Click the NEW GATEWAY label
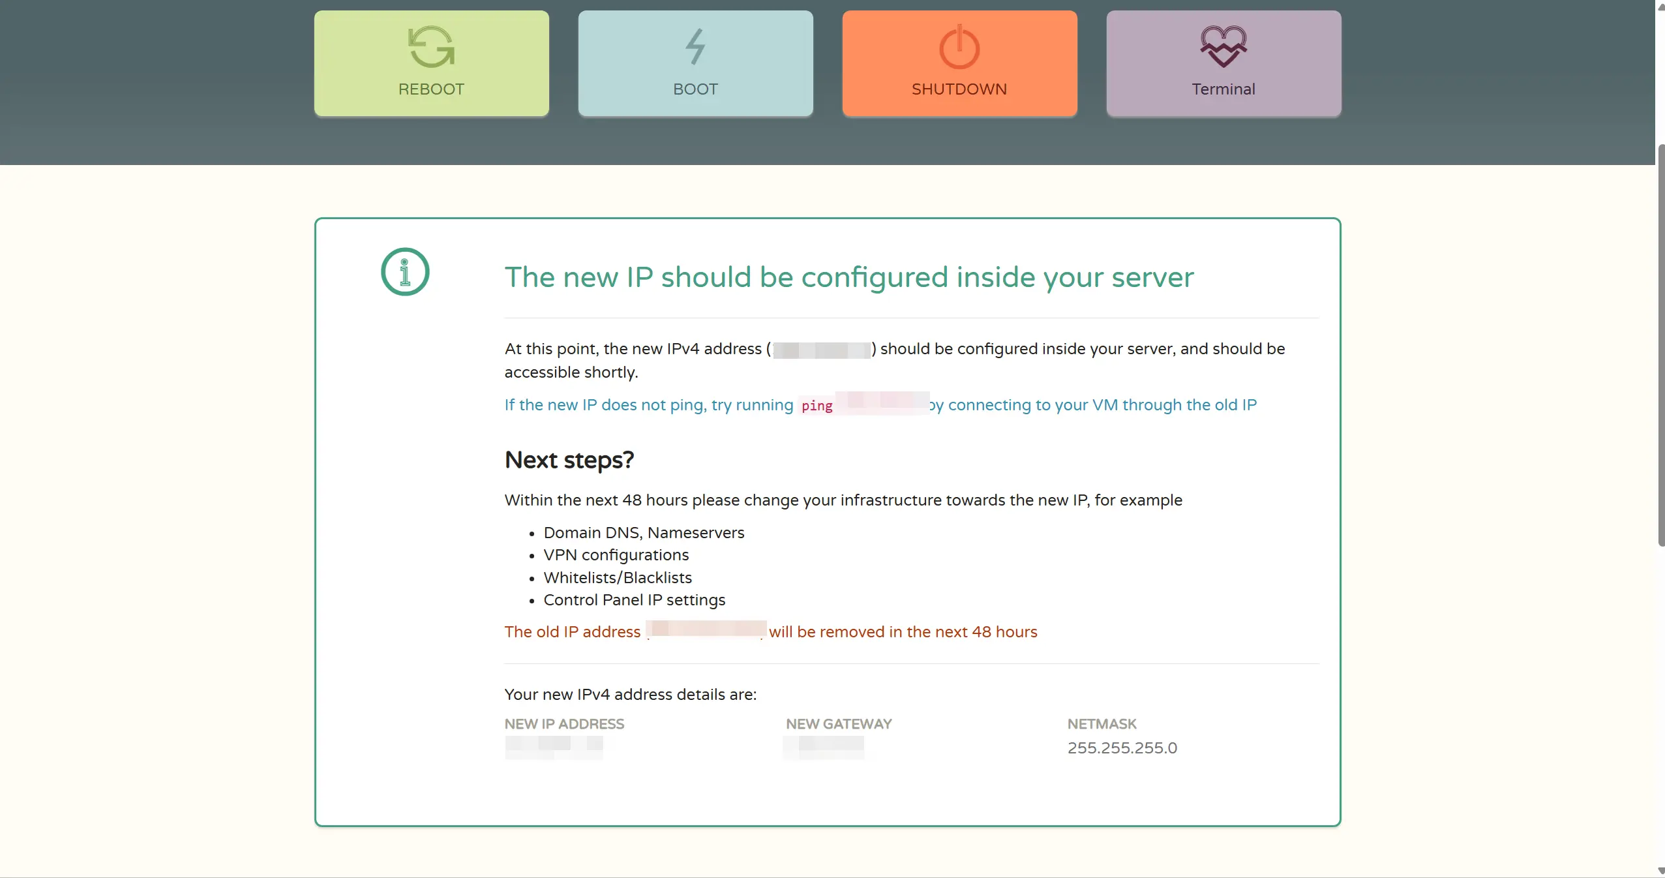The image size is (1665, 878). 839,724
